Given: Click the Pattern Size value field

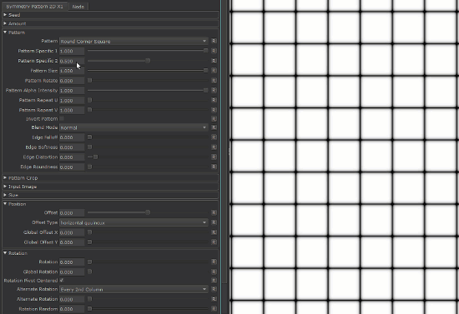Looking at the screenshot, I should 72,71.
